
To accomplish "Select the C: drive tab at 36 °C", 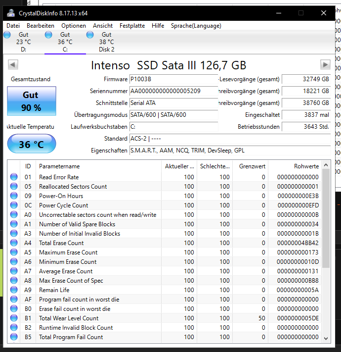I will pos(65,42).
